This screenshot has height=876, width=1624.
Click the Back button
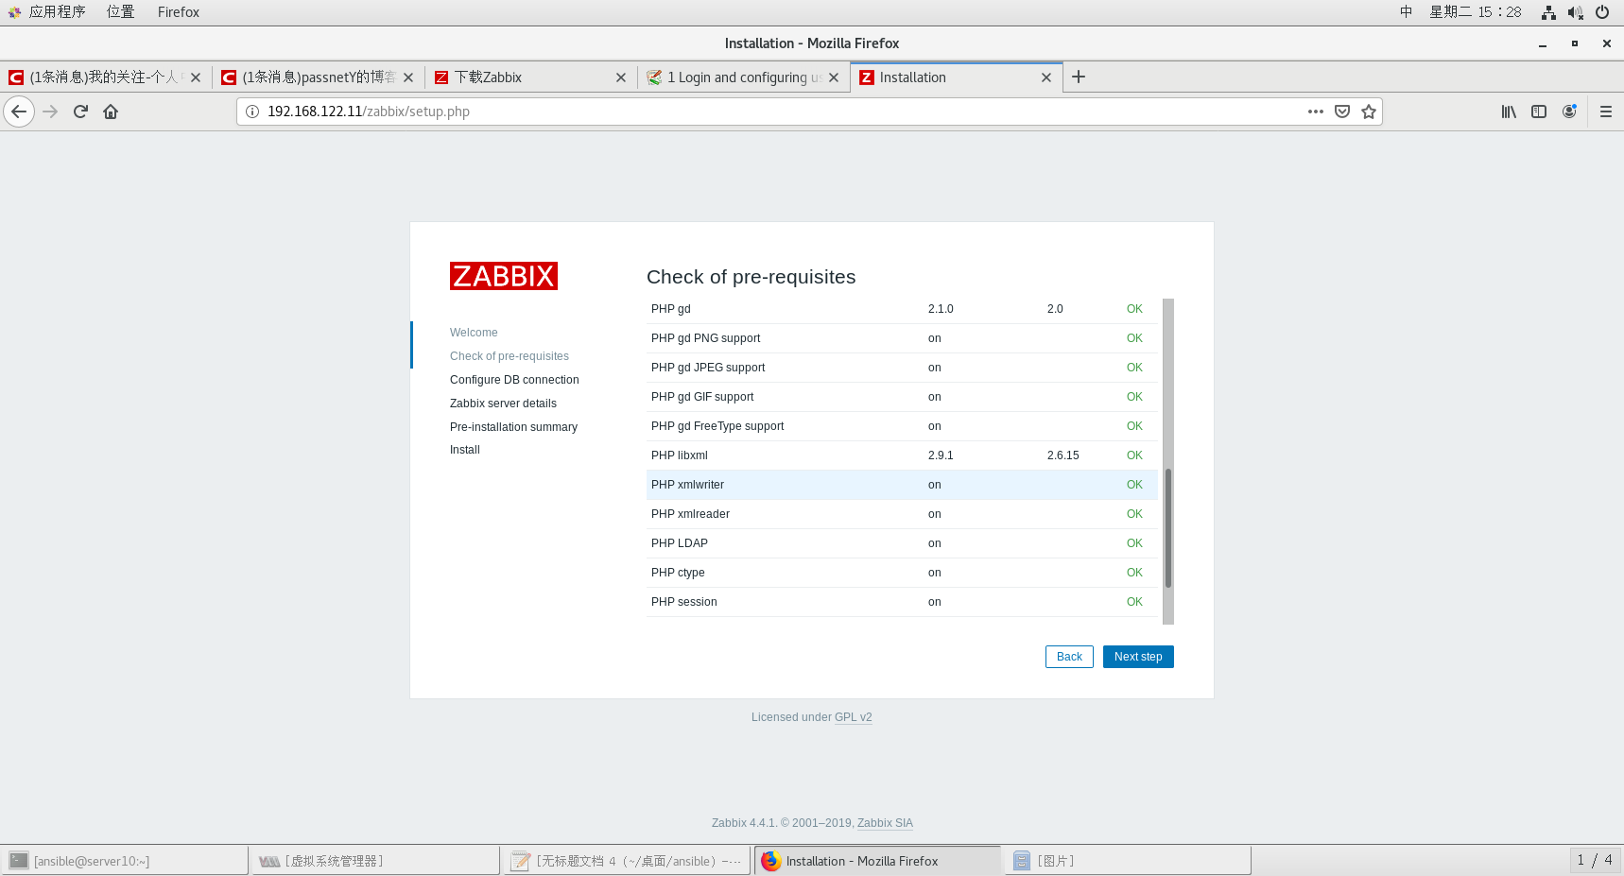[x=1069, y=657]
